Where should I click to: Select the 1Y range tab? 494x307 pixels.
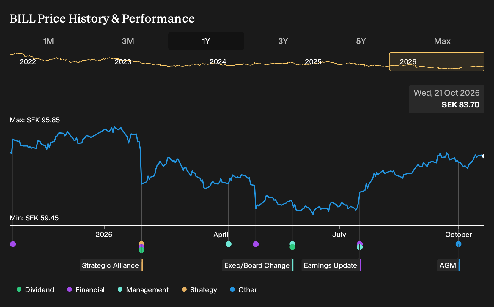coord(206,41)
